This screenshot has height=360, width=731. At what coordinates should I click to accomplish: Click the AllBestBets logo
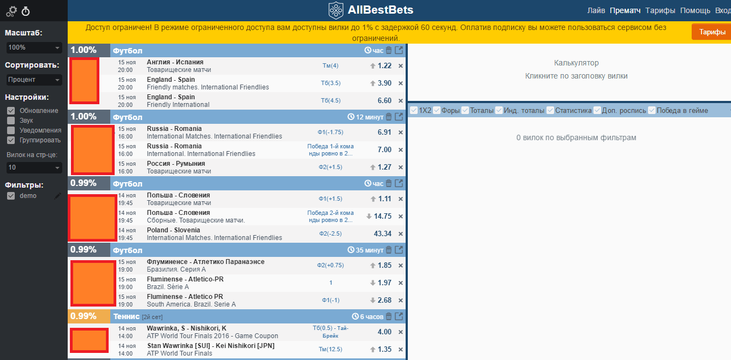[x=371, y=10]
